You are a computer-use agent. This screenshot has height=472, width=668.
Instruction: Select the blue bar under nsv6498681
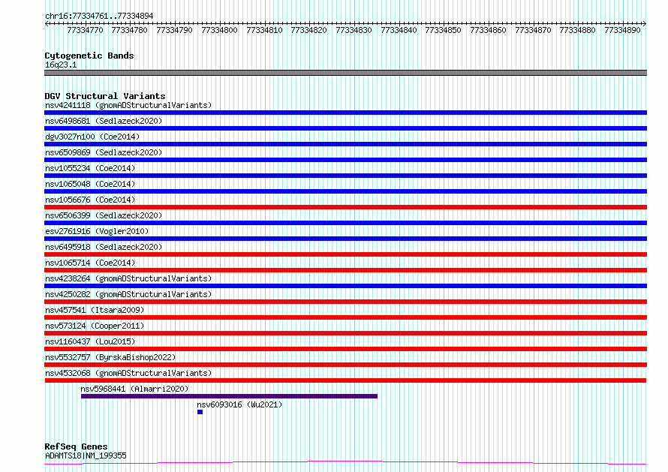point(345,128)
